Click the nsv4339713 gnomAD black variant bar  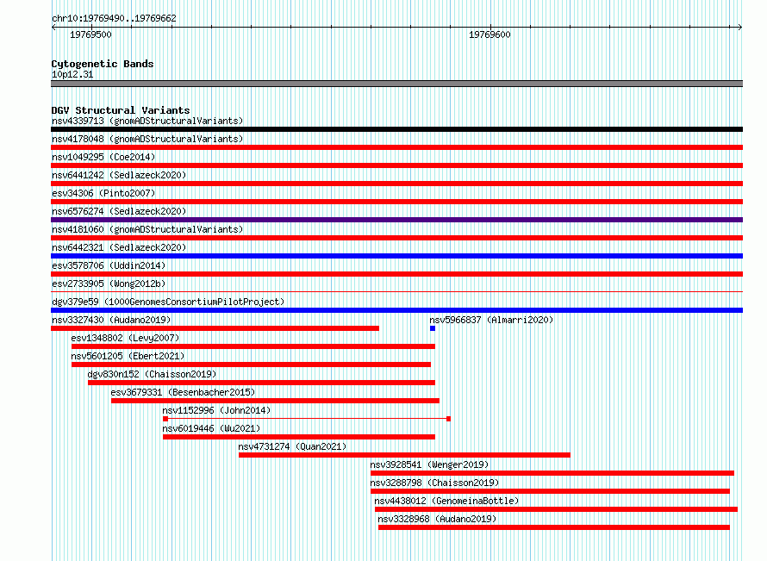click(x=396, y=129)
